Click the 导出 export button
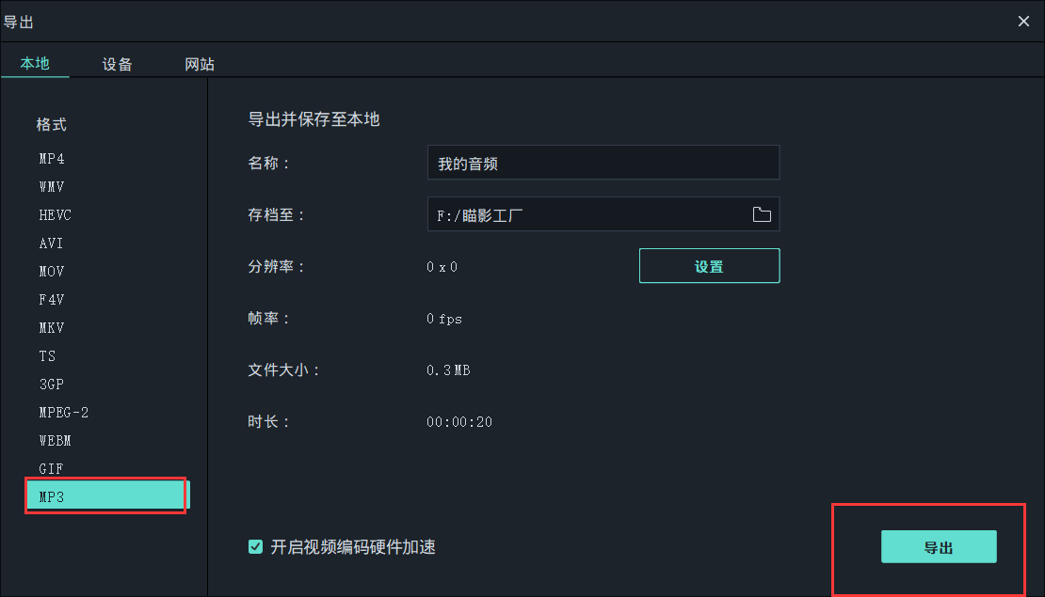Screen dimensions: 1045x597 pyautogui.click(x=939, y=546)
